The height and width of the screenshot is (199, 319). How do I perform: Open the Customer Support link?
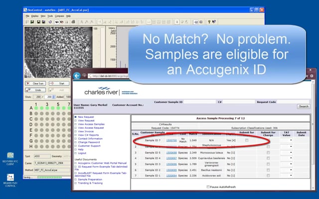coord(89,146)
